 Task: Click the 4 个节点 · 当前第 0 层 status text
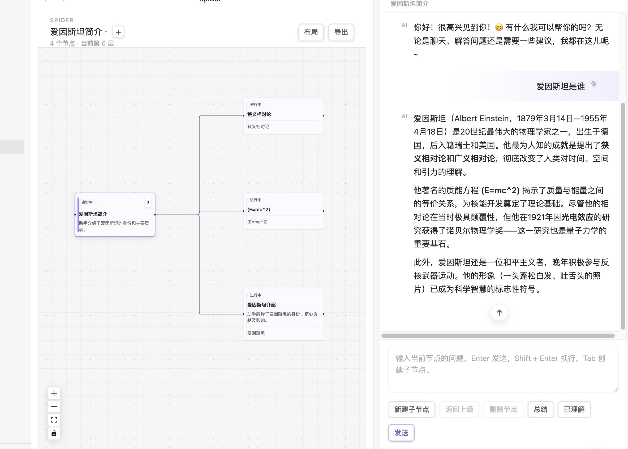coord(82,44)
